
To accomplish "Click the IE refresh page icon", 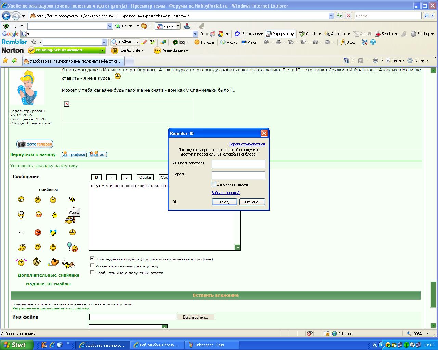I will click(x=339, y=16).
